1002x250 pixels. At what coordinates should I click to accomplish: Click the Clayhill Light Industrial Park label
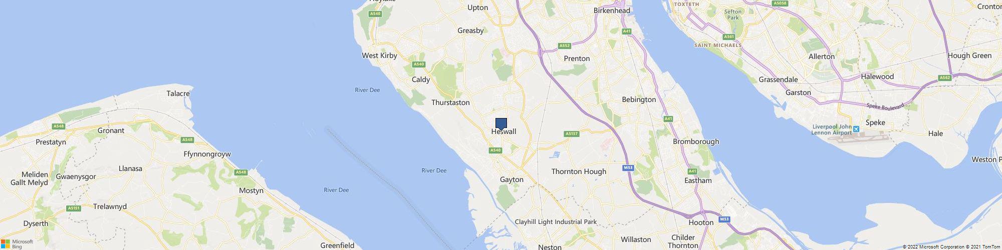[556, 222]
